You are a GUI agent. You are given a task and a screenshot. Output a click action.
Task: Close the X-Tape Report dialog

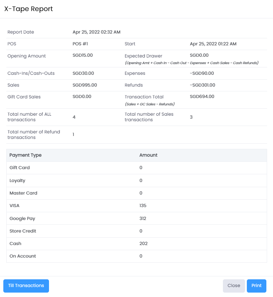click(x=234, y=286)
